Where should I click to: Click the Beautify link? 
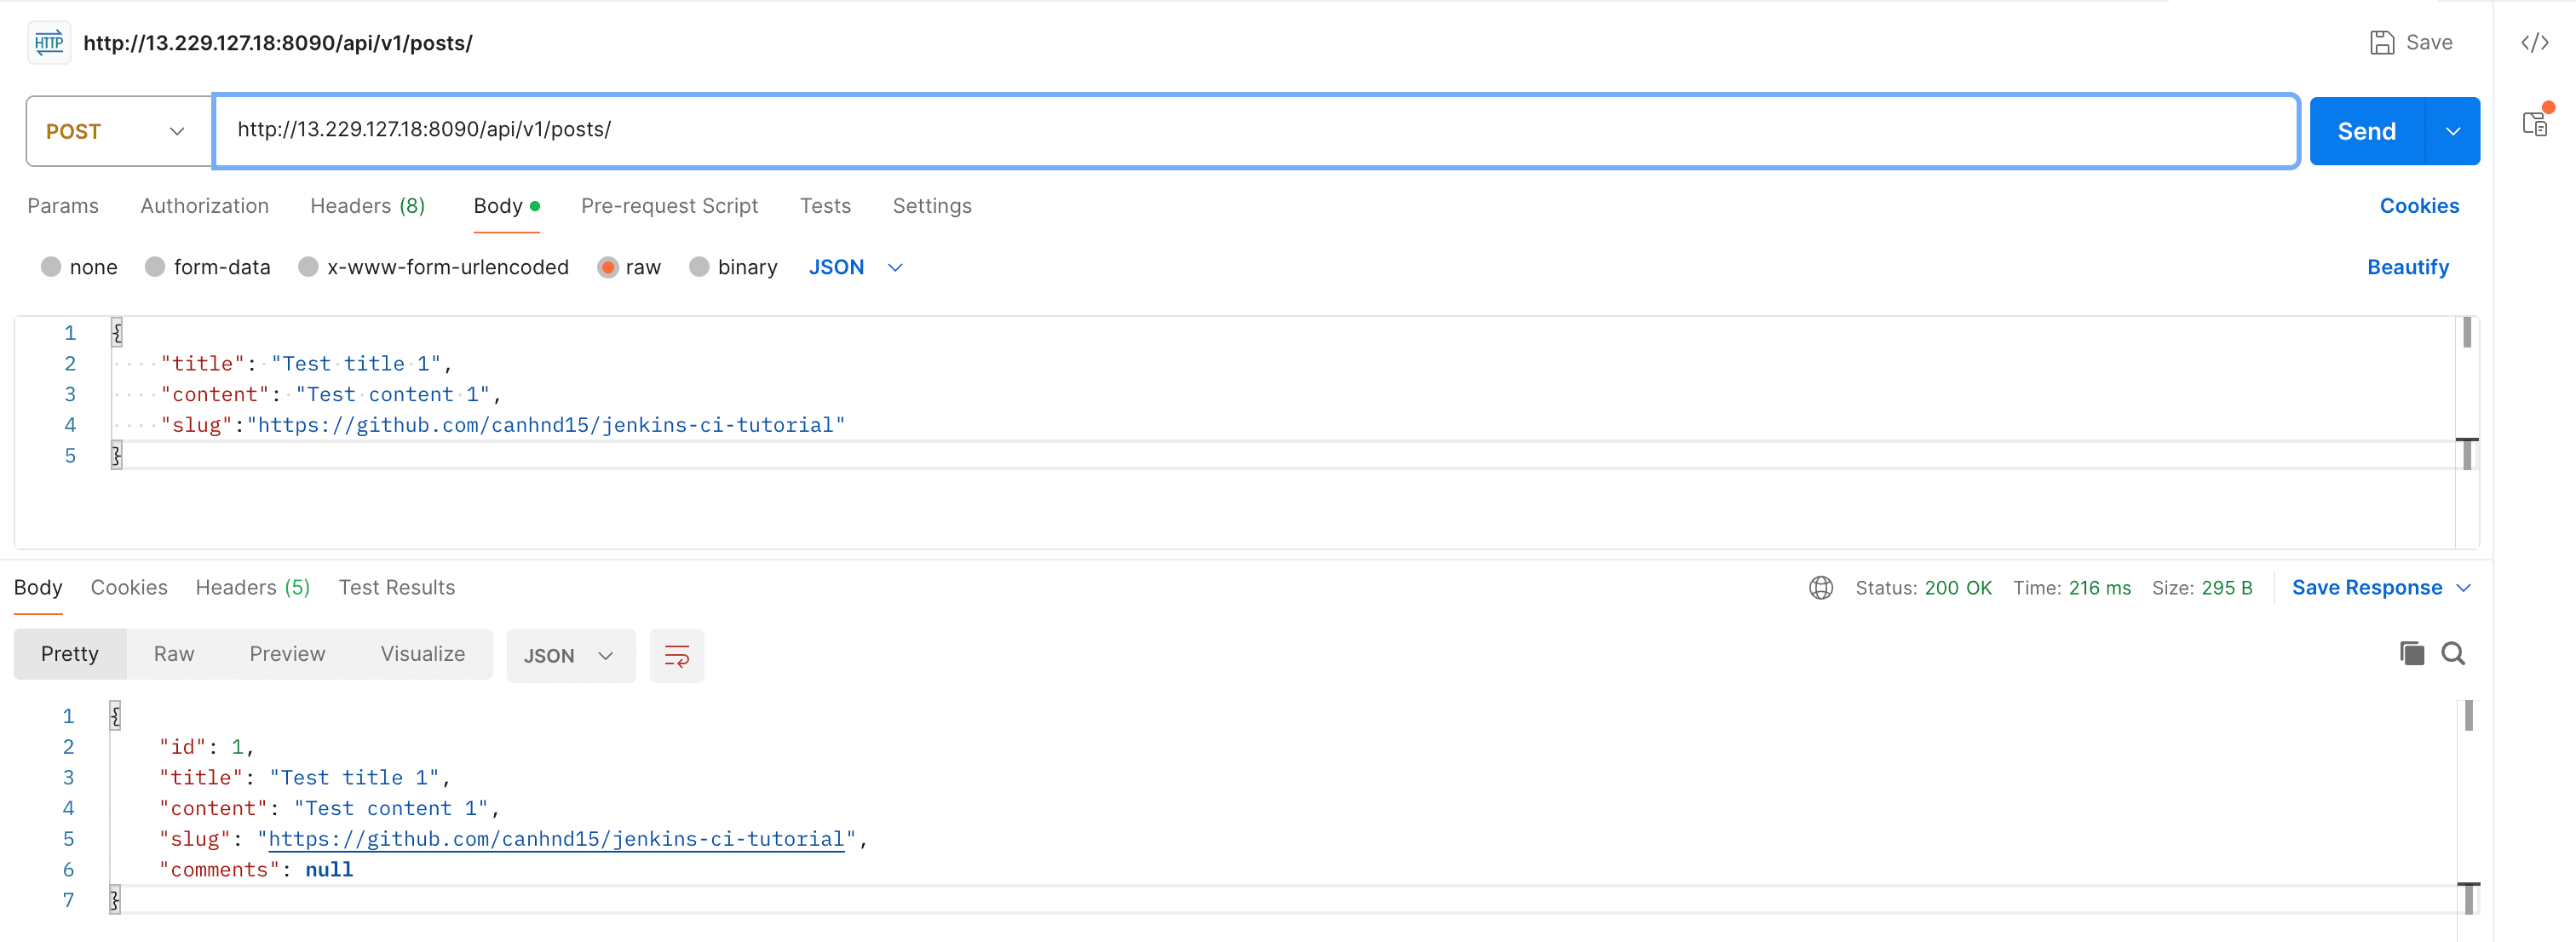[x=2407, y=267]
